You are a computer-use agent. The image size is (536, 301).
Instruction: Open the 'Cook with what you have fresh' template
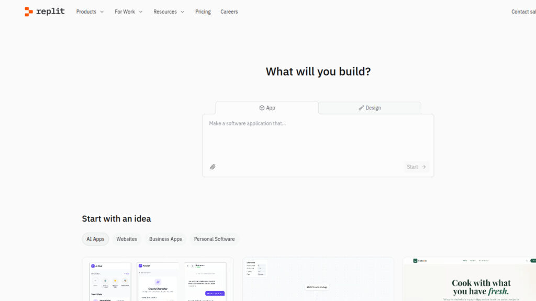click(x=469, y=280)
